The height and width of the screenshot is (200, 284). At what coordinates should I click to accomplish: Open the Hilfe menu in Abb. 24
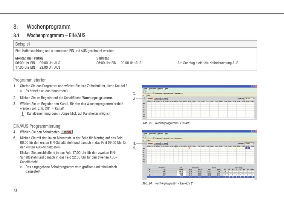click(166, 134)
